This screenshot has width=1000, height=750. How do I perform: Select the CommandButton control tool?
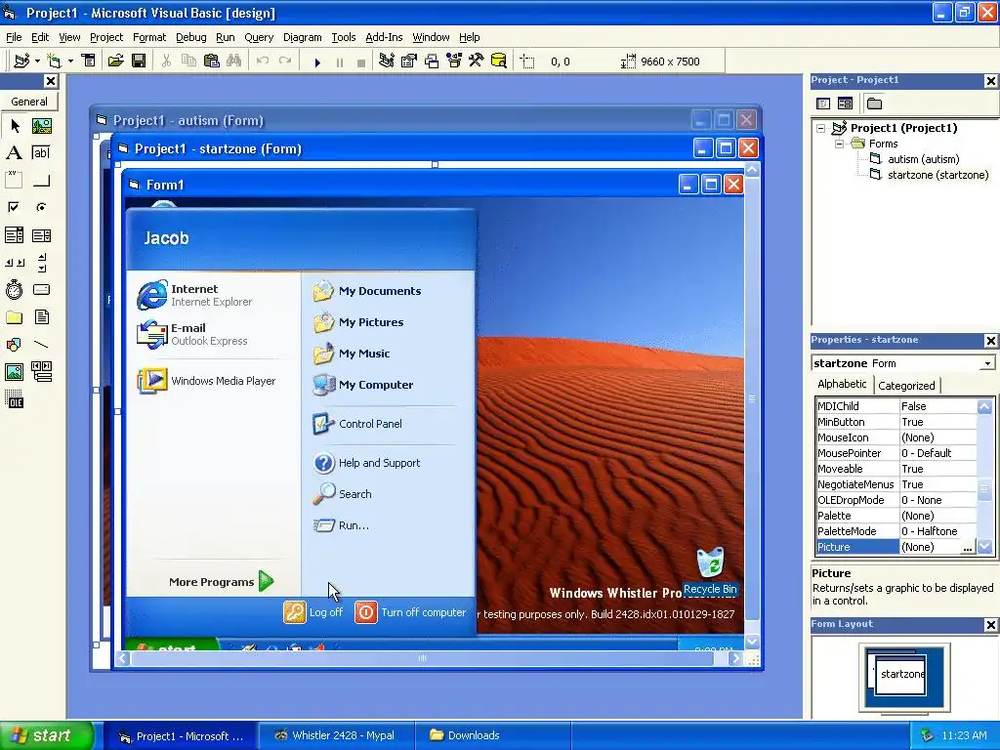click(41, 181)
